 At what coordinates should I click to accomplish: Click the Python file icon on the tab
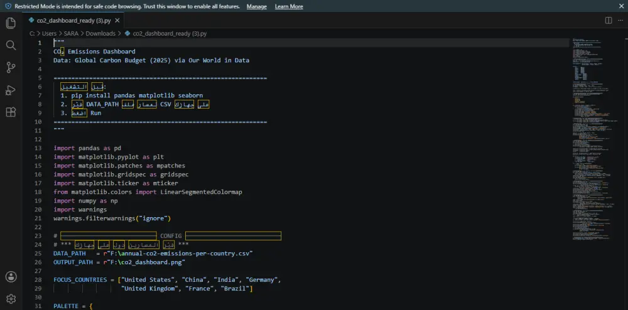pos(31,21)
